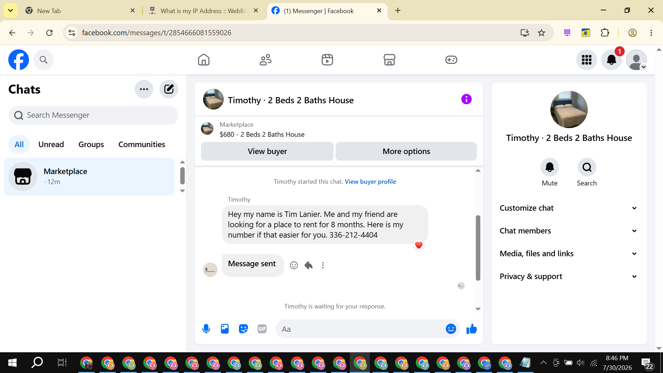
Task: Open the Notifications bell with badge
Action: click(612, 60)
